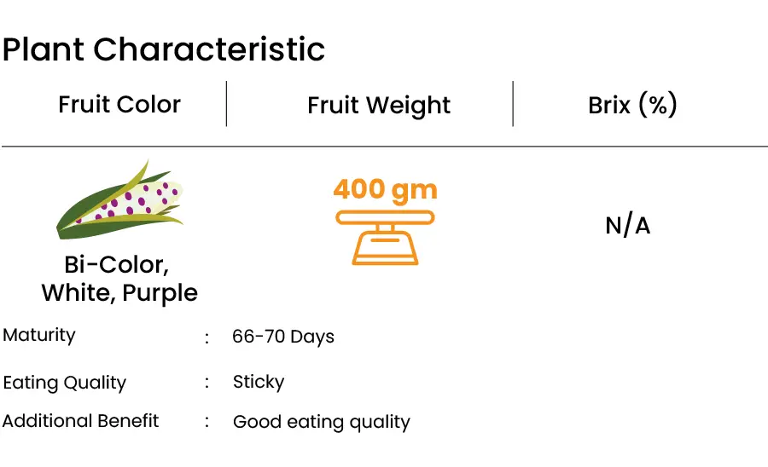Viewport: 768px width, 467px height.
Task: Click the Good eating quality text
Action: click(322, 422)
